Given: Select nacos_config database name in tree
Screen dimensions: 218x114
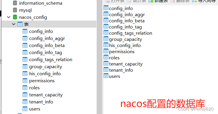Looking at the screenshot, I should [33, 17].
